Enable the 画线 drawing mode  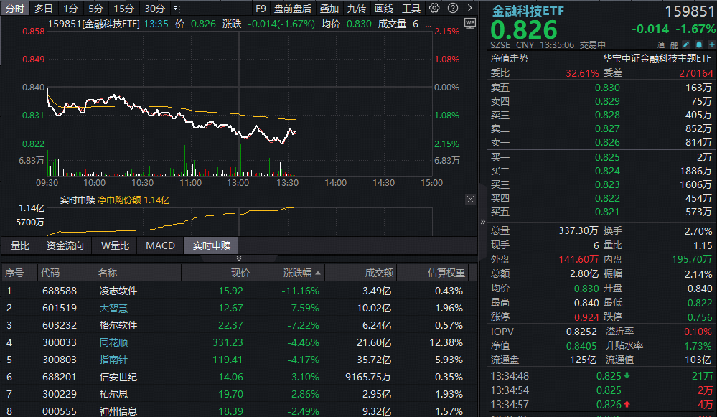point(385,7)
